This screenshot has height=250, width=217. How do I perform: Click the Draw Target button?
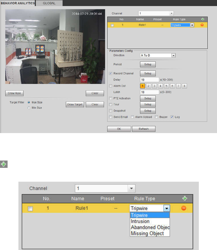click(x=75, y=105)
